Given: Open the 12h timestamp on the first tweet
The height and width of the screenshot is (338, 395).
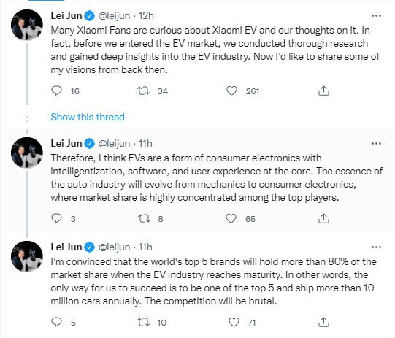Looking at the screenshot, I should click(x=146, y=15).
